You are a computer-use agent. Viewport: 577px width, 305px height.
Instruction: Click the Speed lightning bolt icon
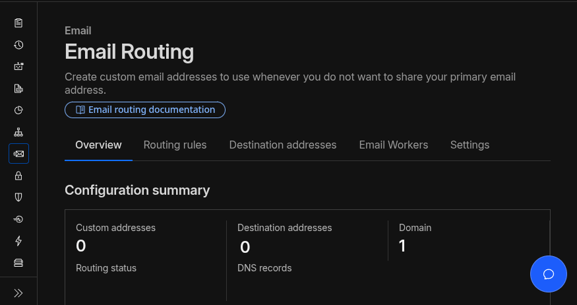click(x=18, y=241)
